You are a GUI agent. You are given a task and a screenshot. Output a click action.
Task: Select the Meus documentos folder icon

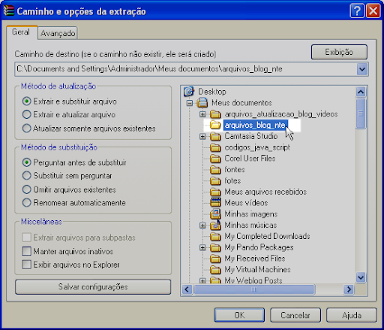point(202,103)
